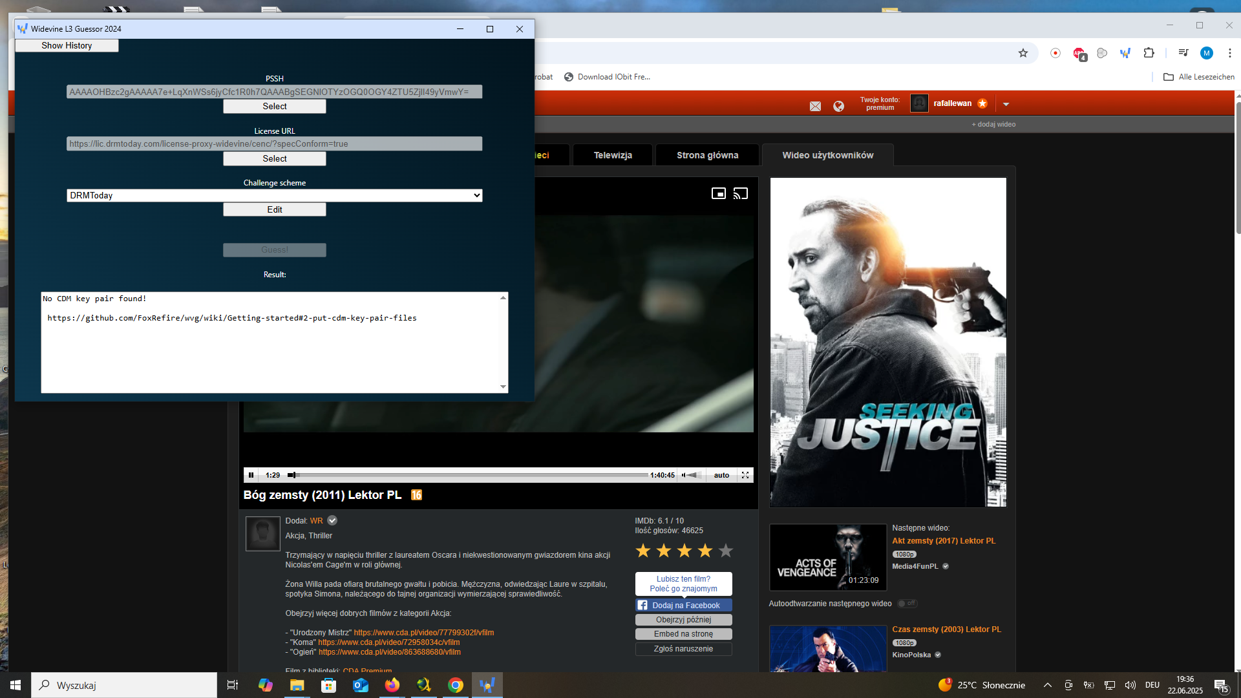This screenshot has height=698, width=1241.
Task: Click the Akt zemsty next video thumbnail
Action: click(x=827, y=556)
